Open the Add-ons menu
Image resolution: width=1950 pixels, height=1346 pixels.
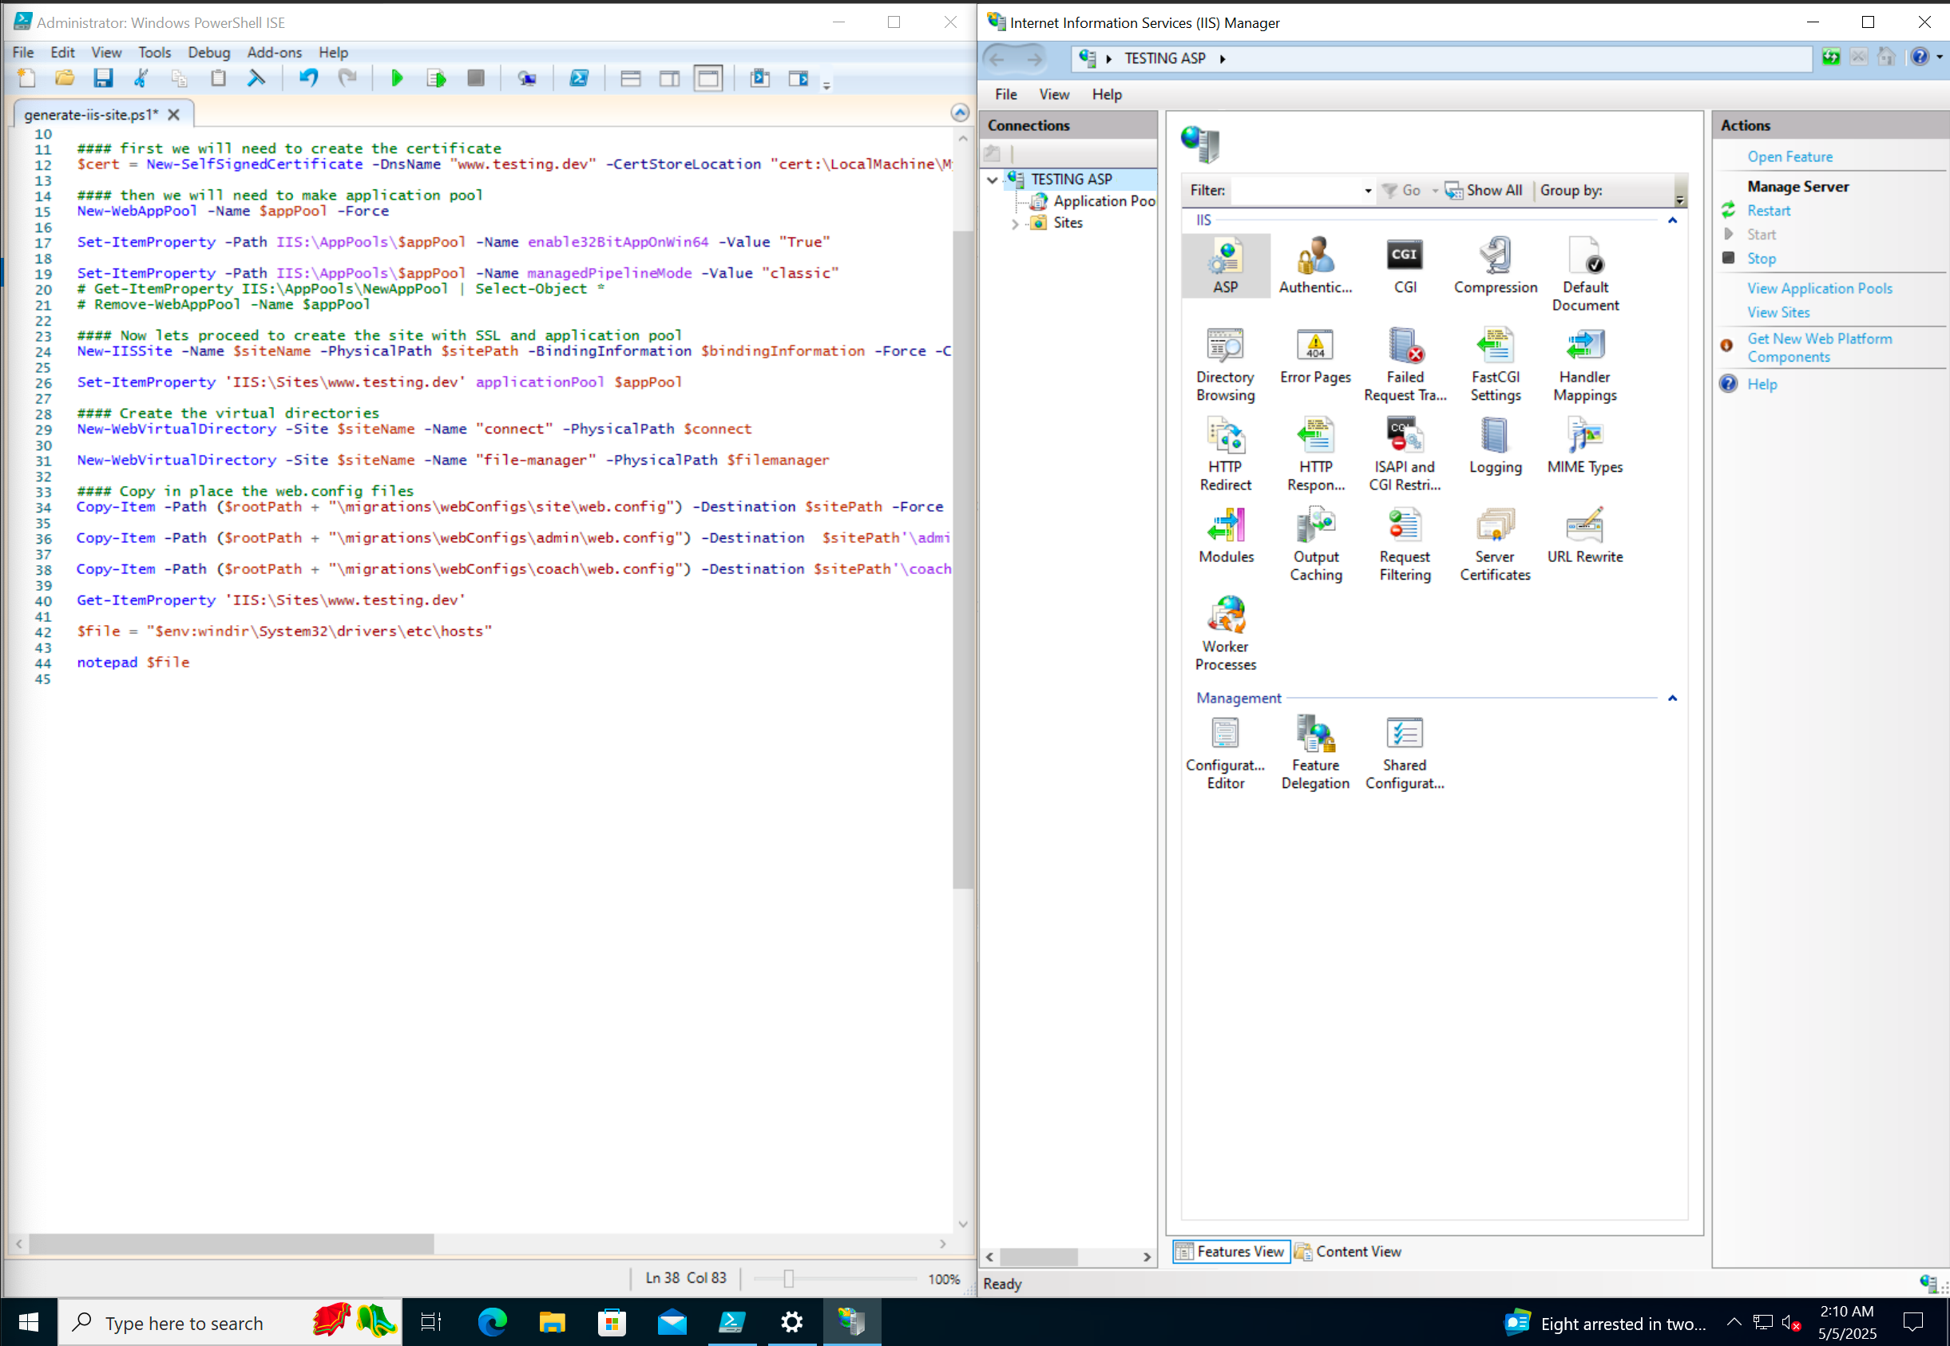(x=274, y=52)
